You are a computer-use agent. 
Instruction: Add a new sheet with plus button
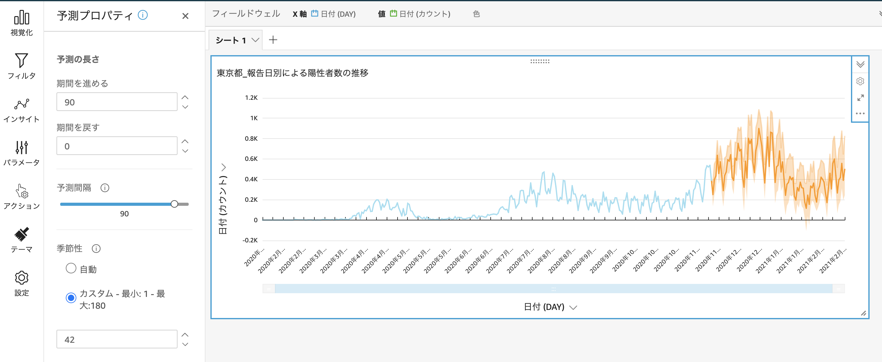coord(273,40)
